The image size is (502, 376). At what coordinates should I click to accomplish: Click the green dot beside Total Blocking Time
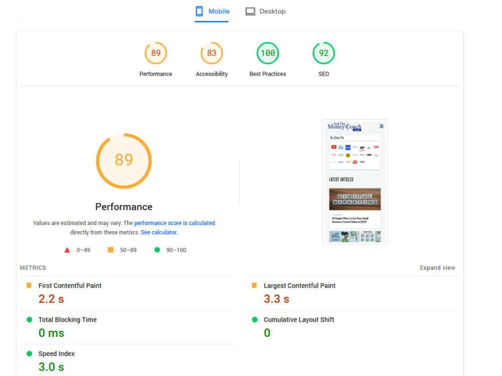[29, 319]
